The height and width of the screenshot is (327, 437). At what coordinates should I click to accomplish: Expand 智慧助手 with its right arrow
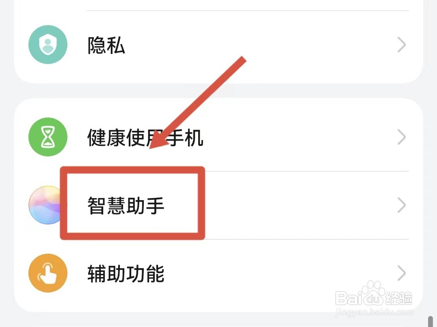click(x=401, y=205)
